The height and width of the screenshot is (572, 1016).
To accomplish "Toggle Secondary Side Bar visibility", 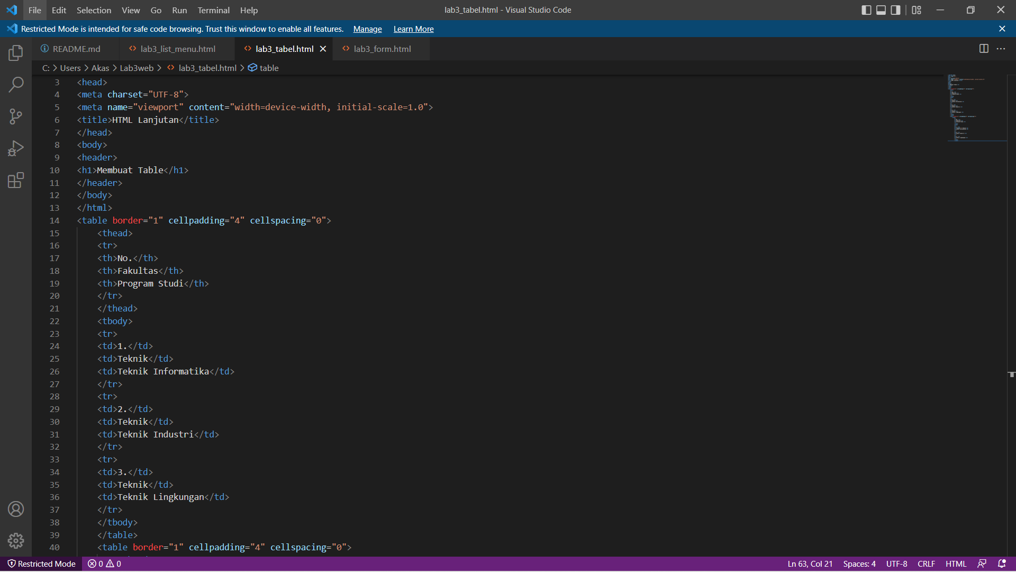I will [x=895, y=10].
